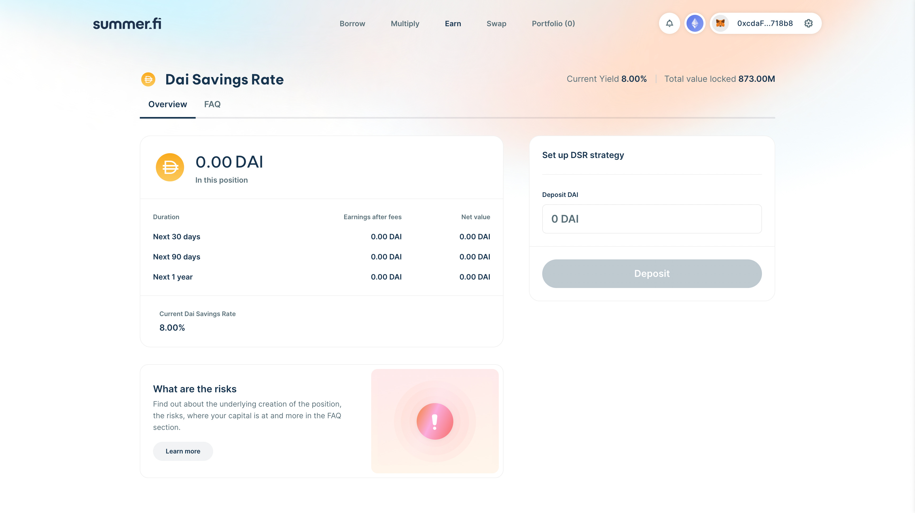Click the Dai Savings Rate page title

[x=225, y=79]
